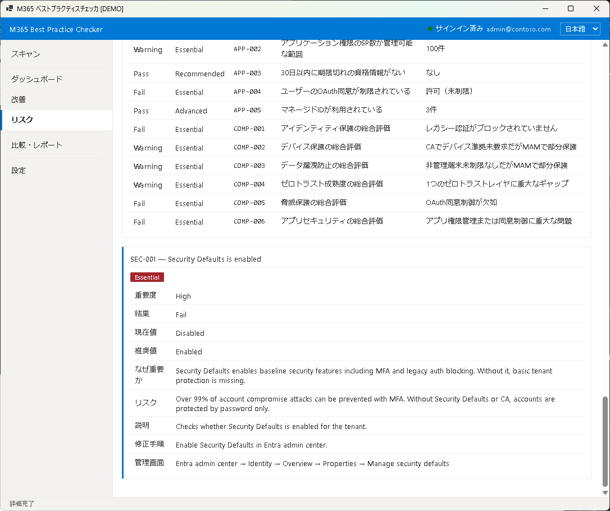Viewport: 610px width, 511px height.
Task: Click the Essential badge on SEC-001
Action: 147,277
